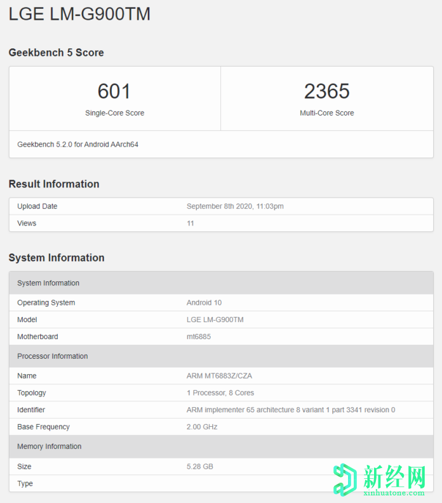Click the Android 10 operating system value
This screenshot has width=442, height=503.
(204, 303)
